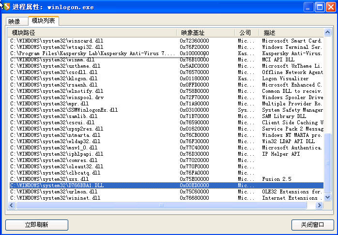Click horizontal scrollbar right arrow

[x=319, y=206]
